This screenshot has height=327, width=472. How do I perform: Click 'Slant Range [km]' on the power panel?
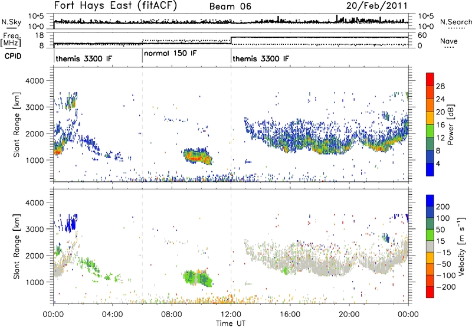pyautogui.click(x=17, y=125)
